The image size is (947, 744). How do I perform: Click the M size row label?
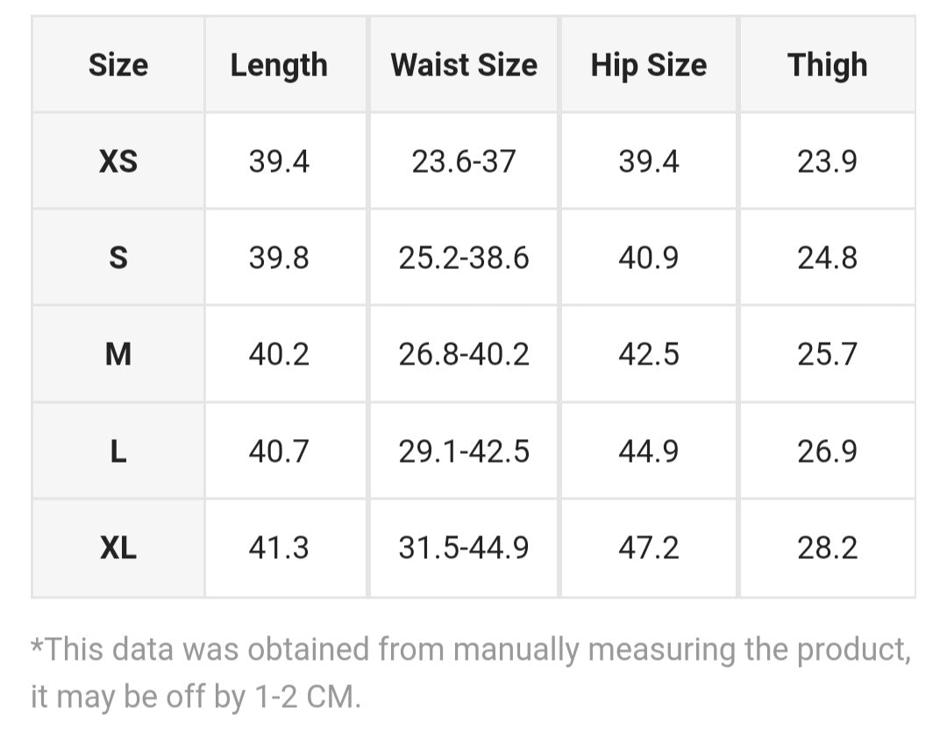[x=118, y=355]
